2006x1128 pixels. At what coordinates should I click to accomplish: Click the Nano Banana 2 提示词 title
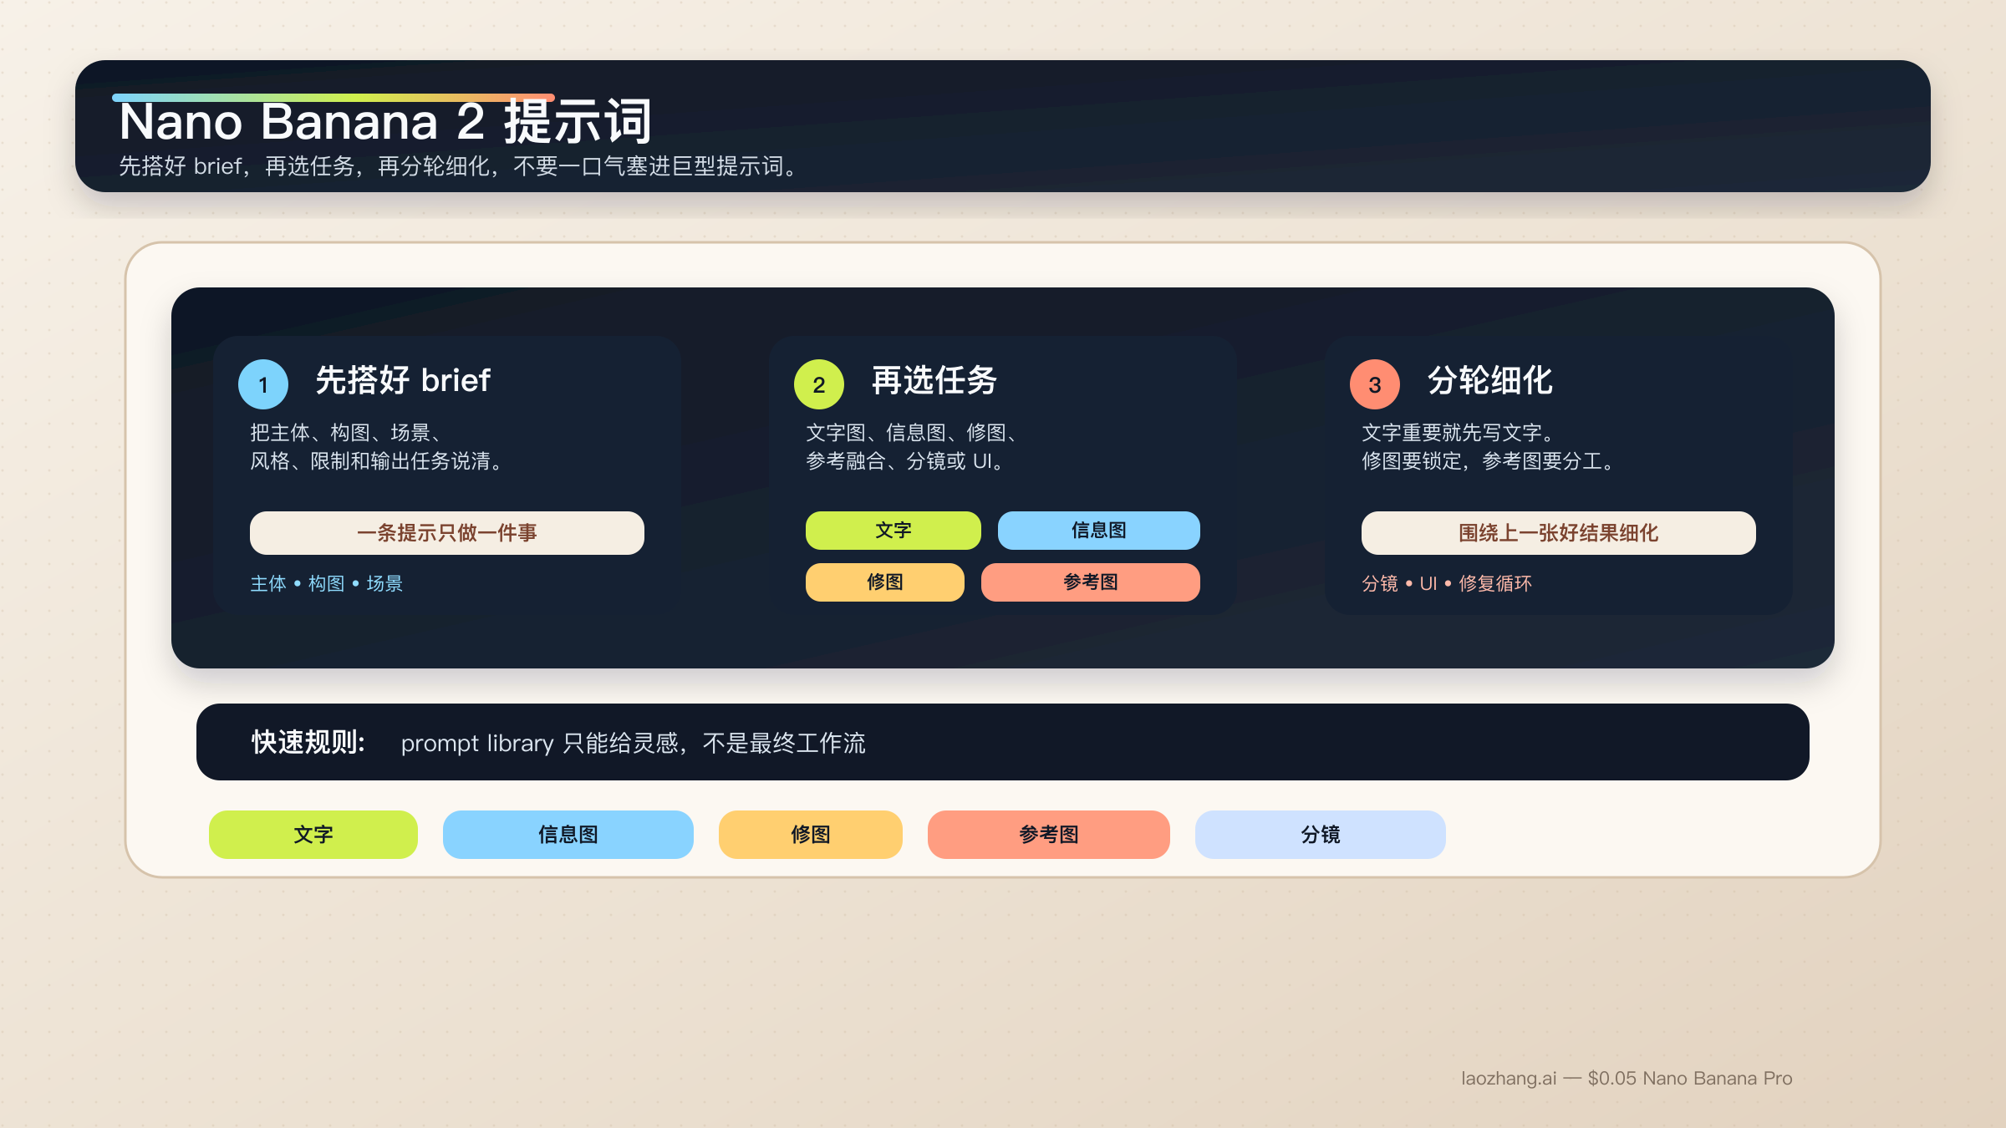coord(384,123)
